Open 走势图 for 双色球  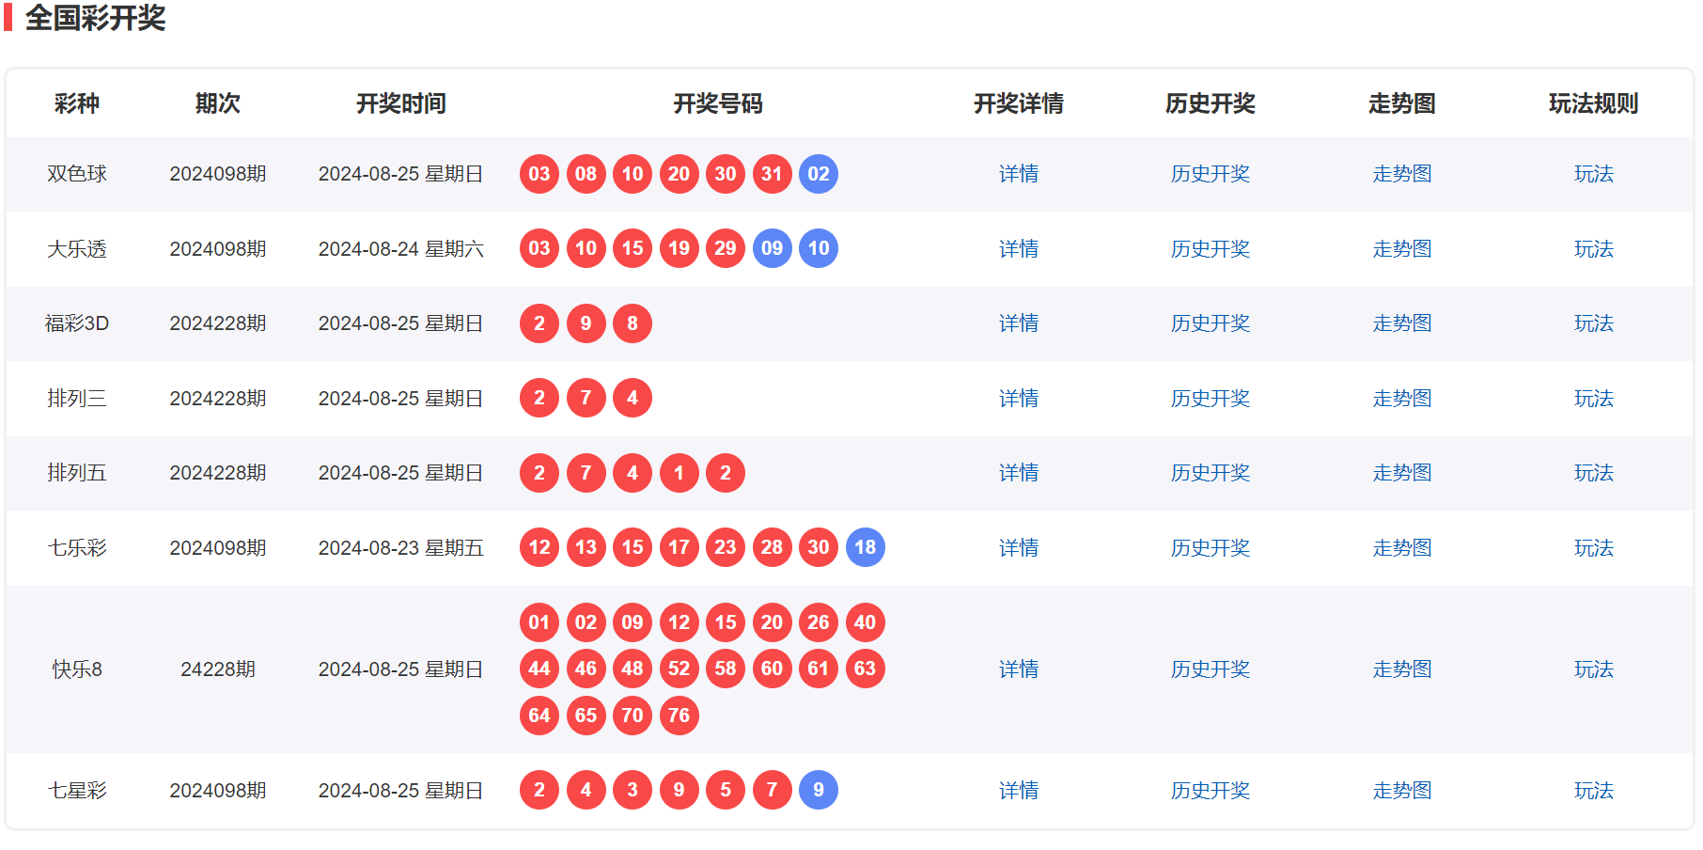coord(1401,174)
